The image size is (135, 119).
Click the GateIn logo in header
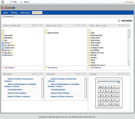8,8
